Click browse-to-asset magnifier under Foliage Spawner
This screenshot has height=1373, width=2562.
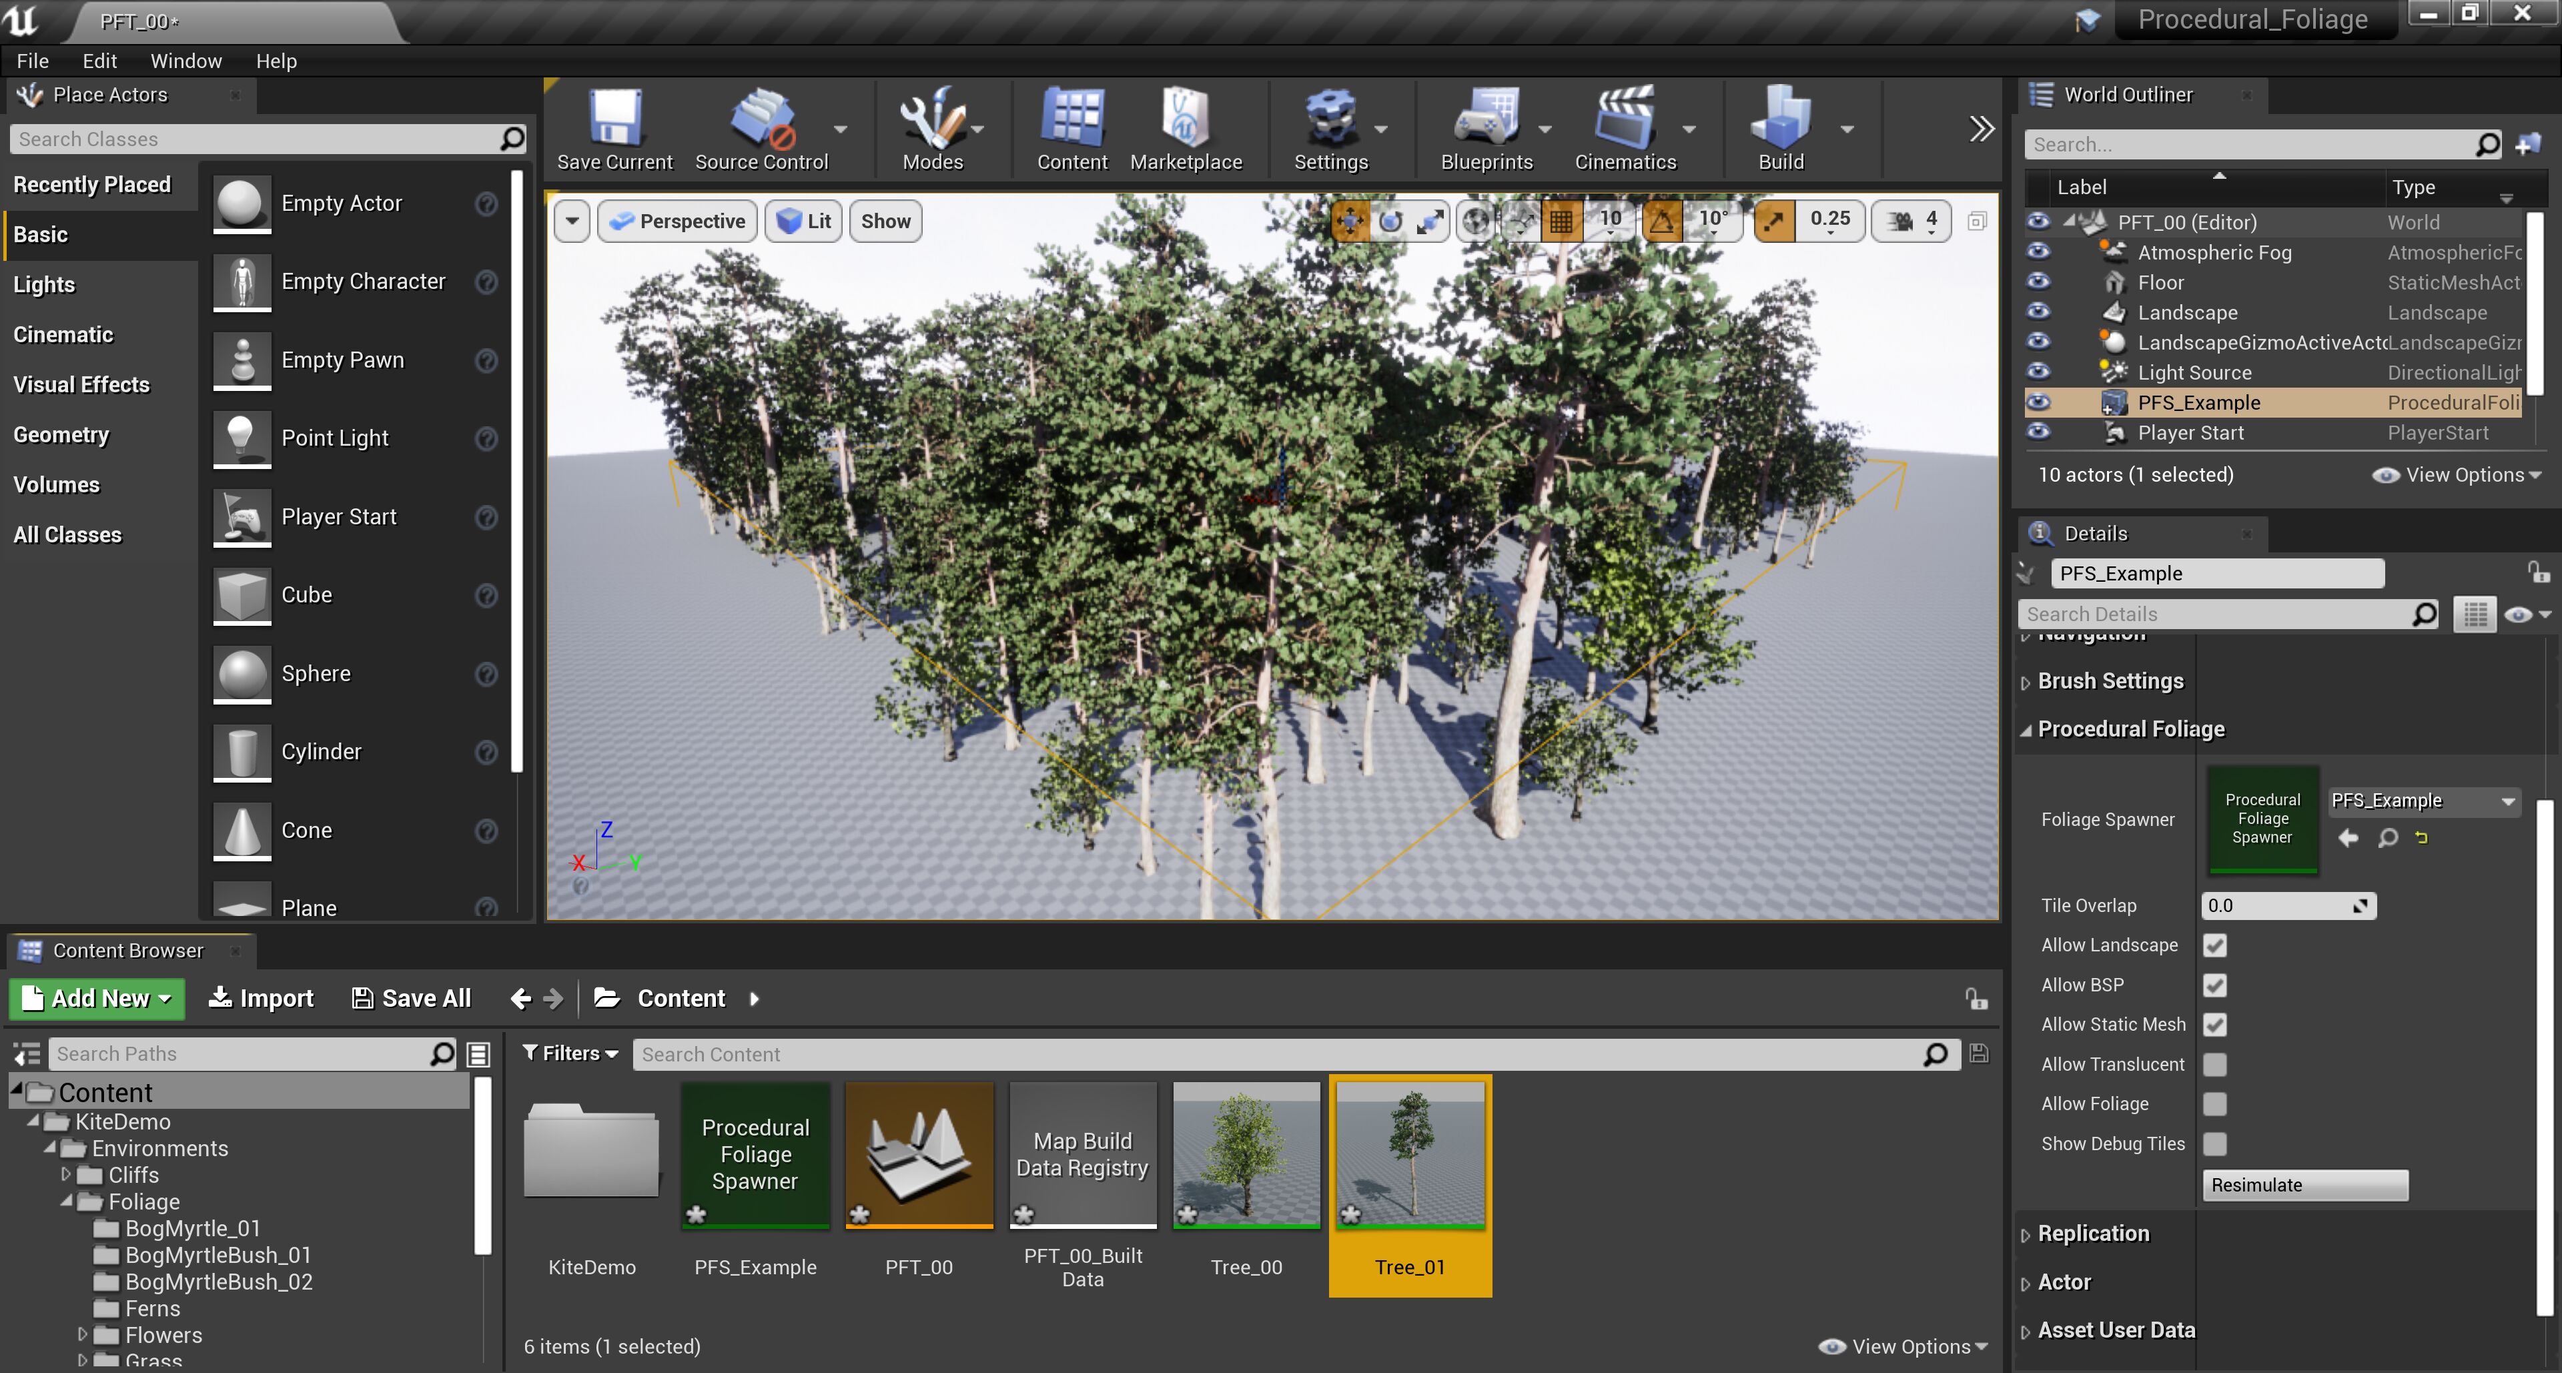(x=2387, y=838)
